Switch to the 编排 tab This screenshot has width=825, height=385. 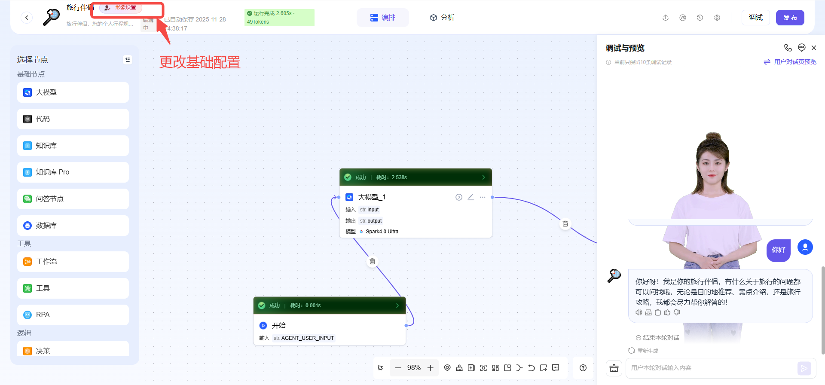point(382,18)
